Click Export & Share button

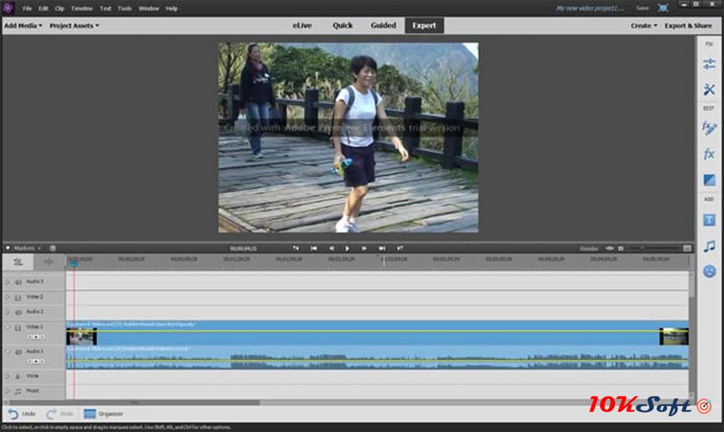click(x=688, y=25)
